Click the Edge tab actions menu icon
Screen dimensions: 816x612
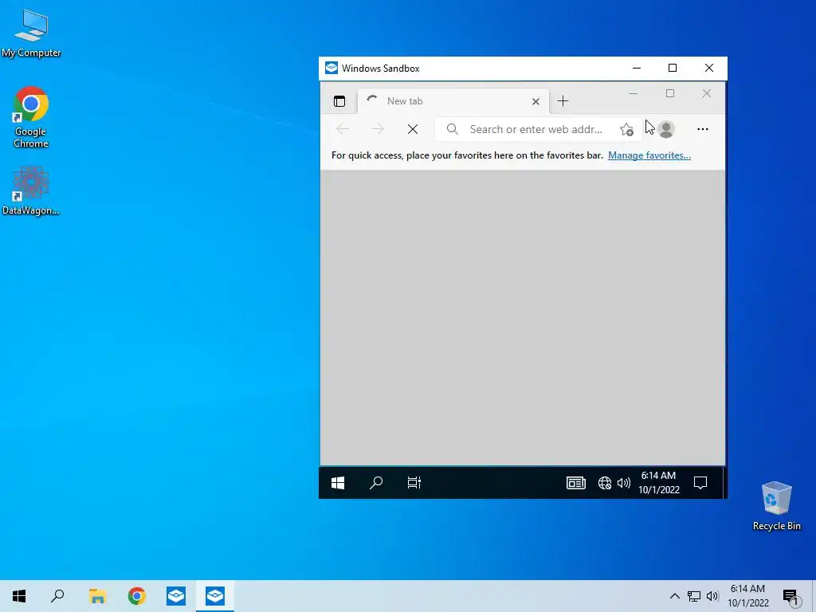coord(339,101)
